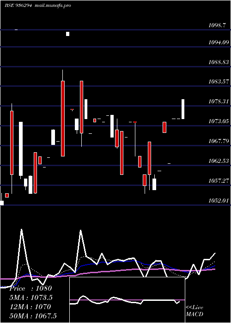Image resolution: width=231 pixels, height=323 pixels.
Task: Click the 50MA : 1067.5 readout
Action: [x=33, y=316]
